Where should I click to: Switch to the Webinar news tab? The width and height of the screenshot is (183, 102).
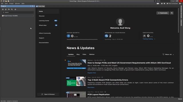(92, 54)
